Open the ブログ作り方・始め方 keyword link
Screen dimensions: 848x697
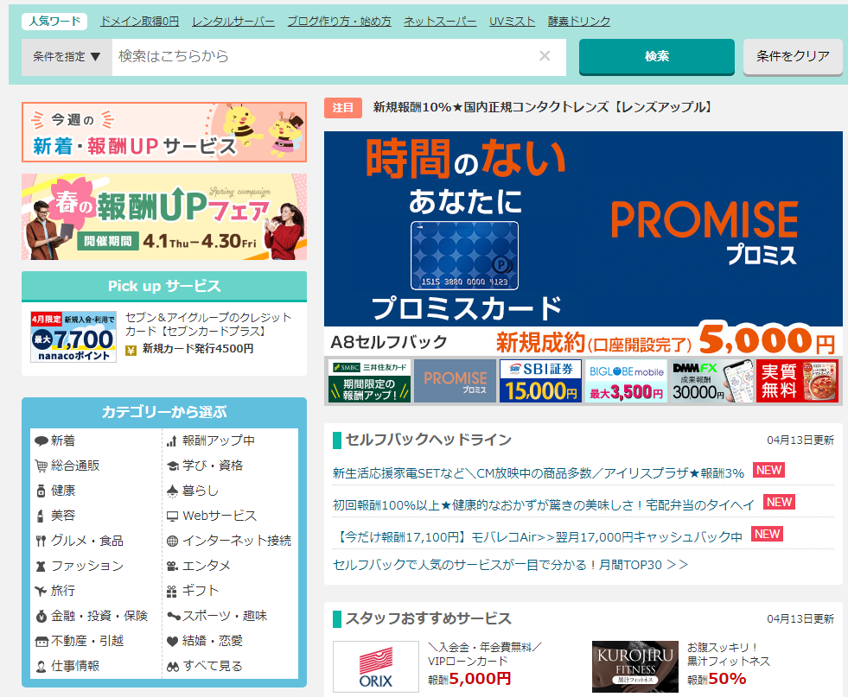339,21
